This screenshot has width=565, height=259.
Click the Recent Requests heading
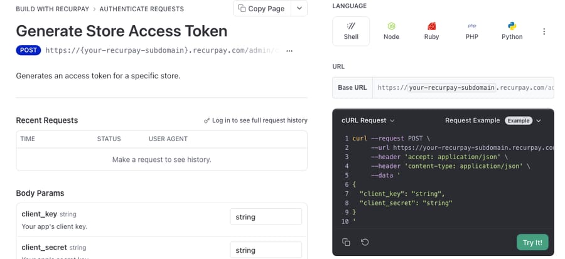point(47,120)
